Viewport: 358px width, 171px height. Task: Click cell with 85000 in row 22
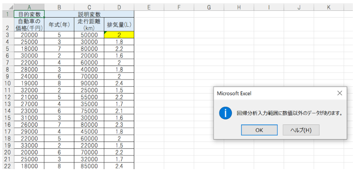pyautogui.click(x=89, y=166)
